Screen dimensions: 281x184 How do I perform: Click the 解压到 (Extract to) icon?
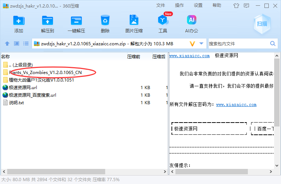point(48,24)
